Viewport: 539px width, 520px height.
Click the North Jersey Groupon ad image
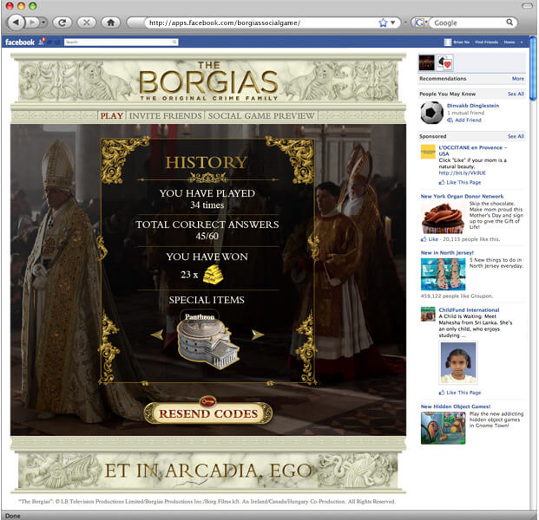click(x=444, y=274)
